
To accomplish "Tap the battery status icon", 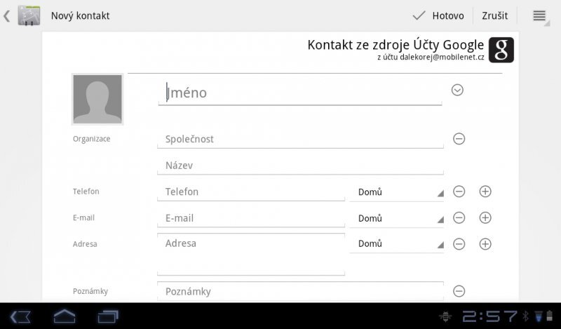I will pyautogui.click(x=550, y=316).
